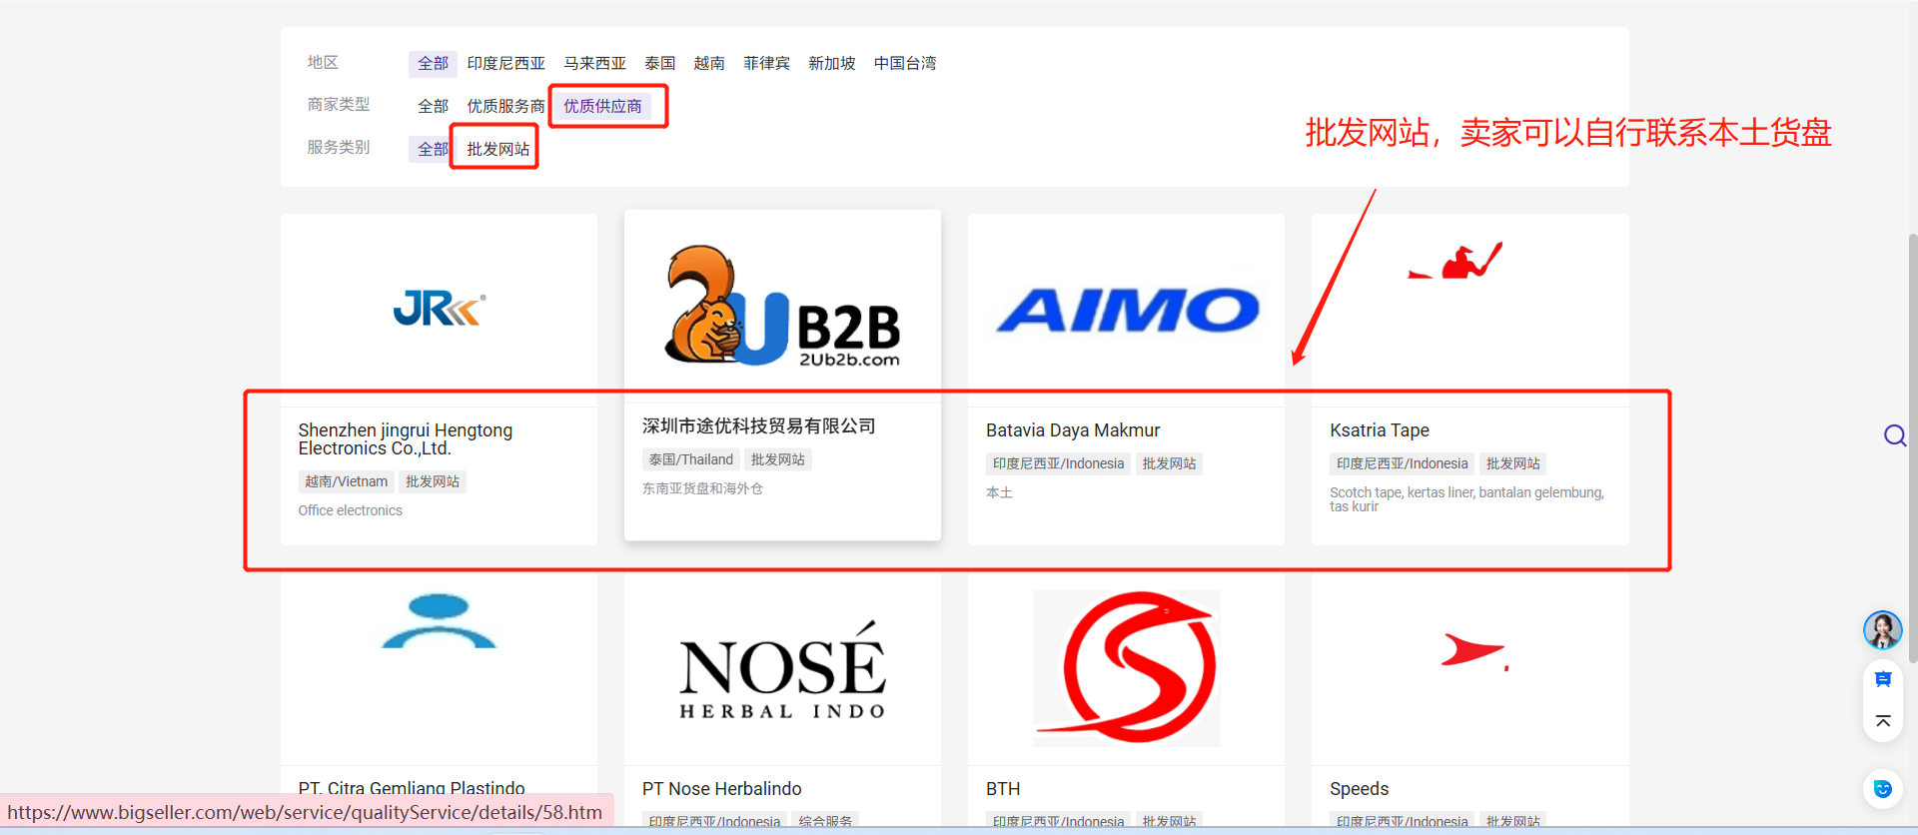Select 批发网站 service category
The height and width of the screenshot is (835, 1918).
click(497, 149)
